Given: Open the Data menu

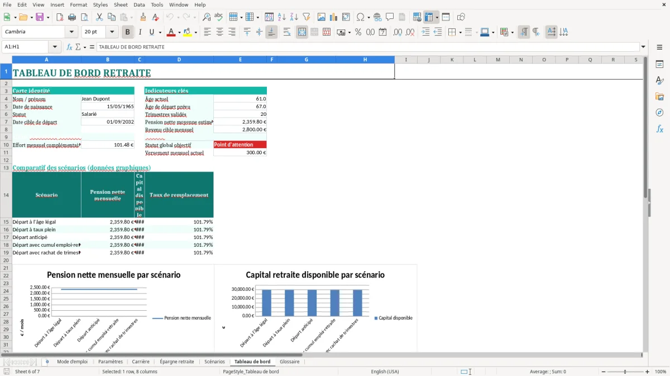Looking at the screenshot, I should 139,4.
